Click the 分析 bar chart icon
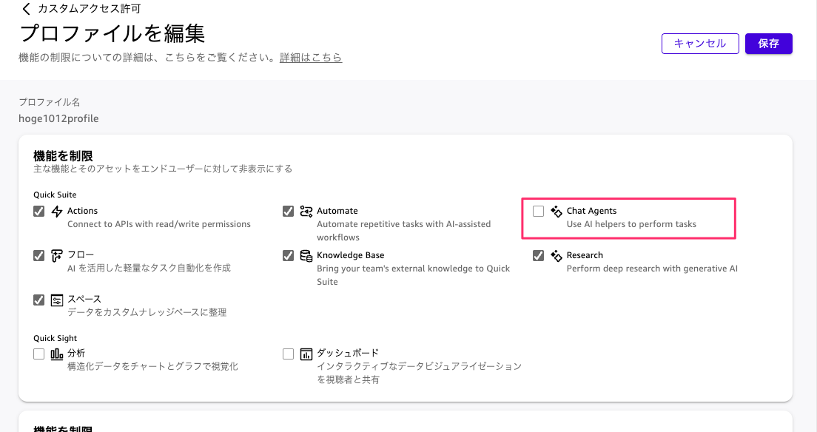The height and width of the screenshot is (432, 817). coord(57,354)
